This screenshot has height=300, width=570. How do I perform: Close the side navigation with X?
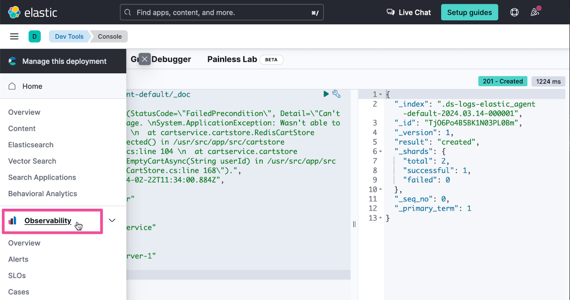tap(145, 59)
